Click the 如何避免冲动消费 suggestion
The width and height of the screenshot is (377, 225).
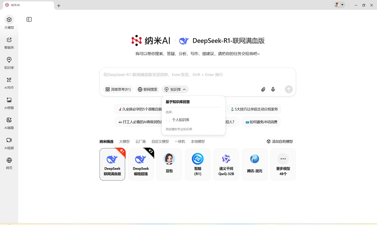[x=261, y=122]
